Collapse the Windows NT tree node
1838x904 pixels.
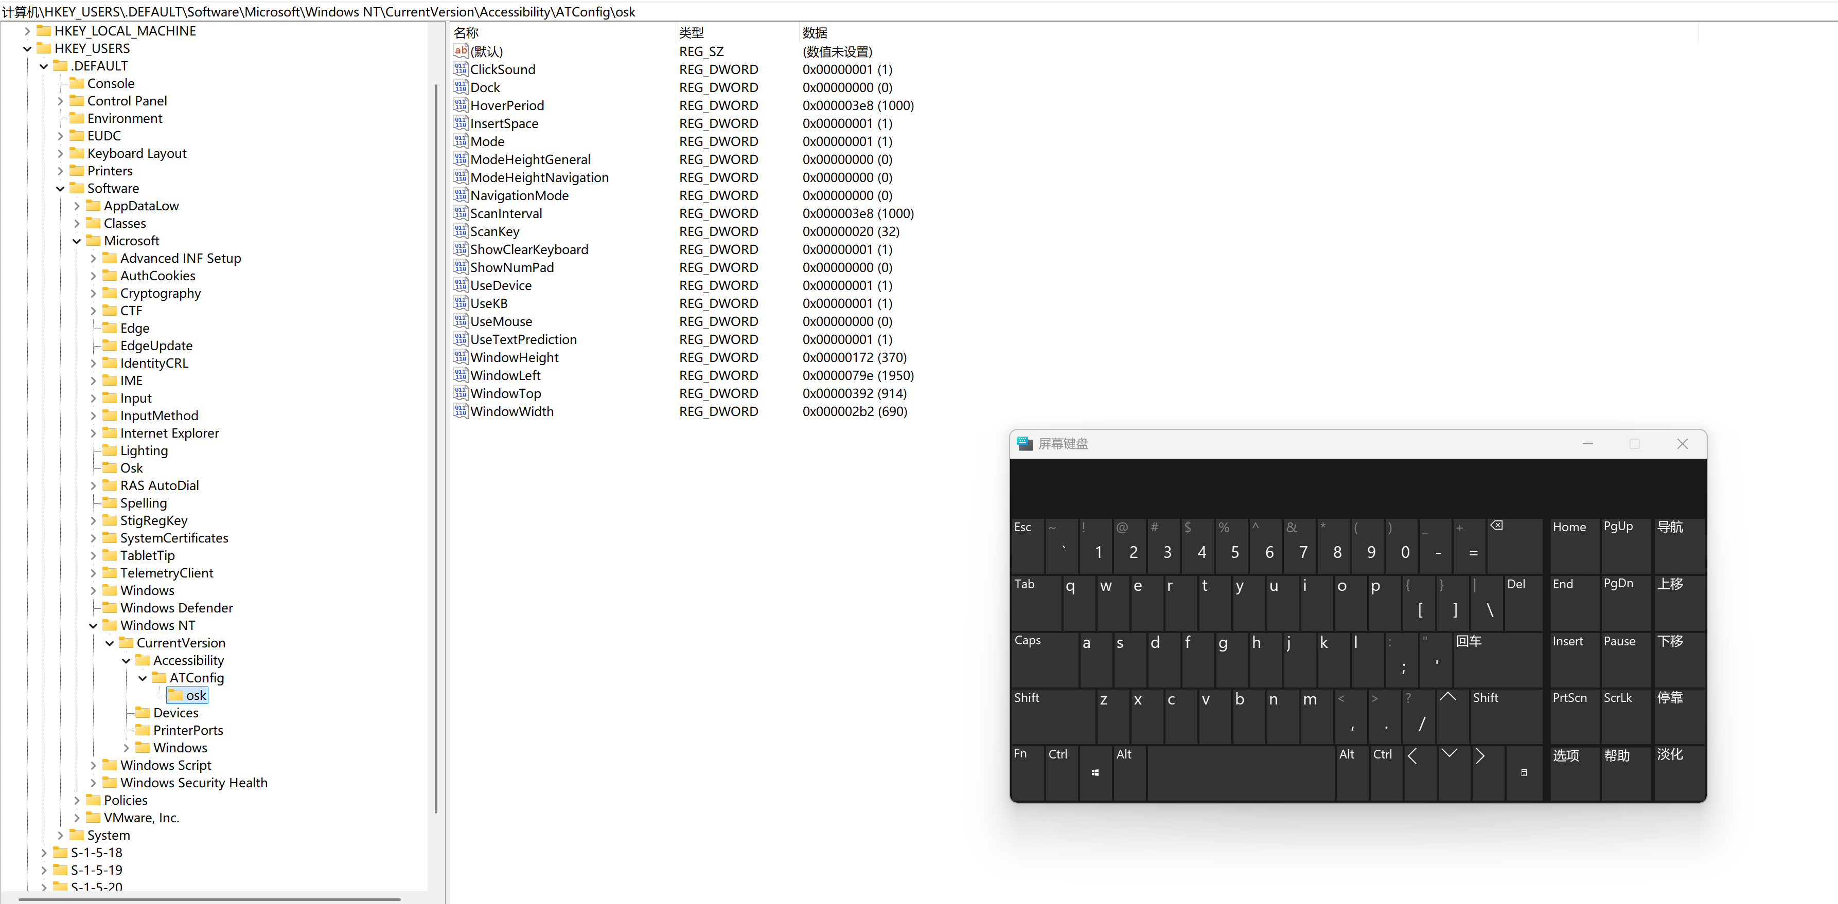(x=94, y=625)
